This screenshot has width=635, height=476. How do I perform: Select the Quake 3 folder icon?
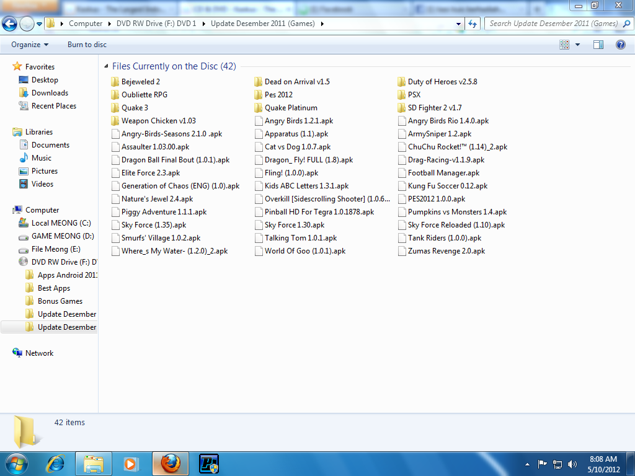coord(115,108)
